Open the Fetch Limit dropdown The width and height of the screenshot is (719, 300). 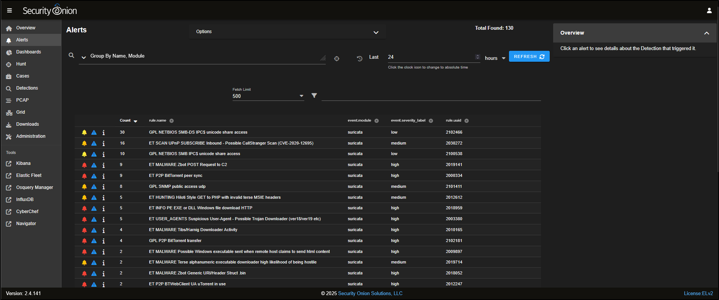pos(301,96)
